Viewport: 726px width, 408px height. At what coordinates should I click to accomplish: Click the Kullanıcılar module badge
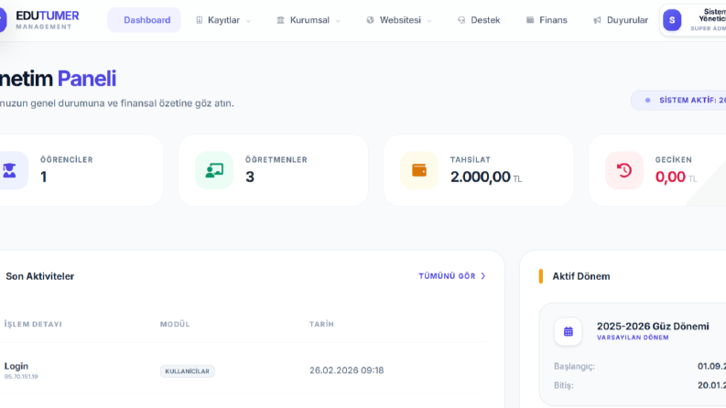187,371
